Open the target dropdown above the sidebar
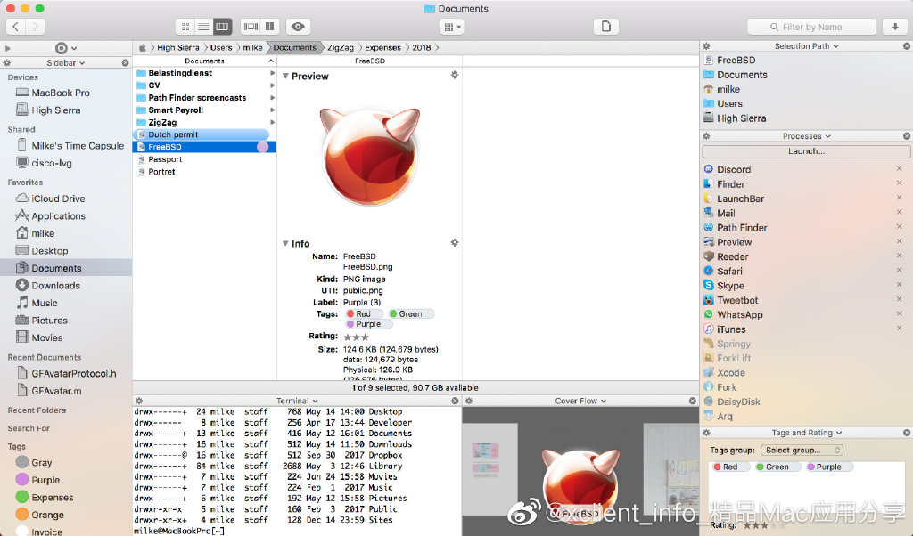The image size is (913, 536). (x=66, y=48)
